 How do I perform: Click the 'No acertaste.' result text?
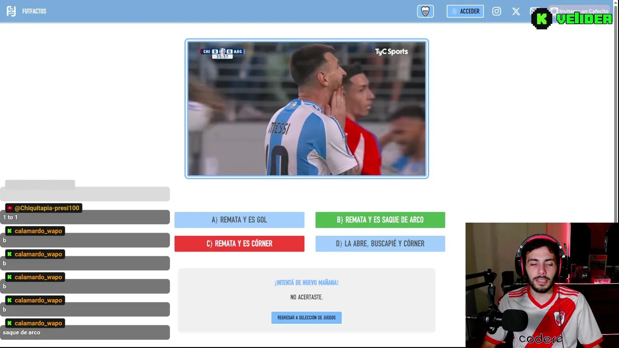307,297
